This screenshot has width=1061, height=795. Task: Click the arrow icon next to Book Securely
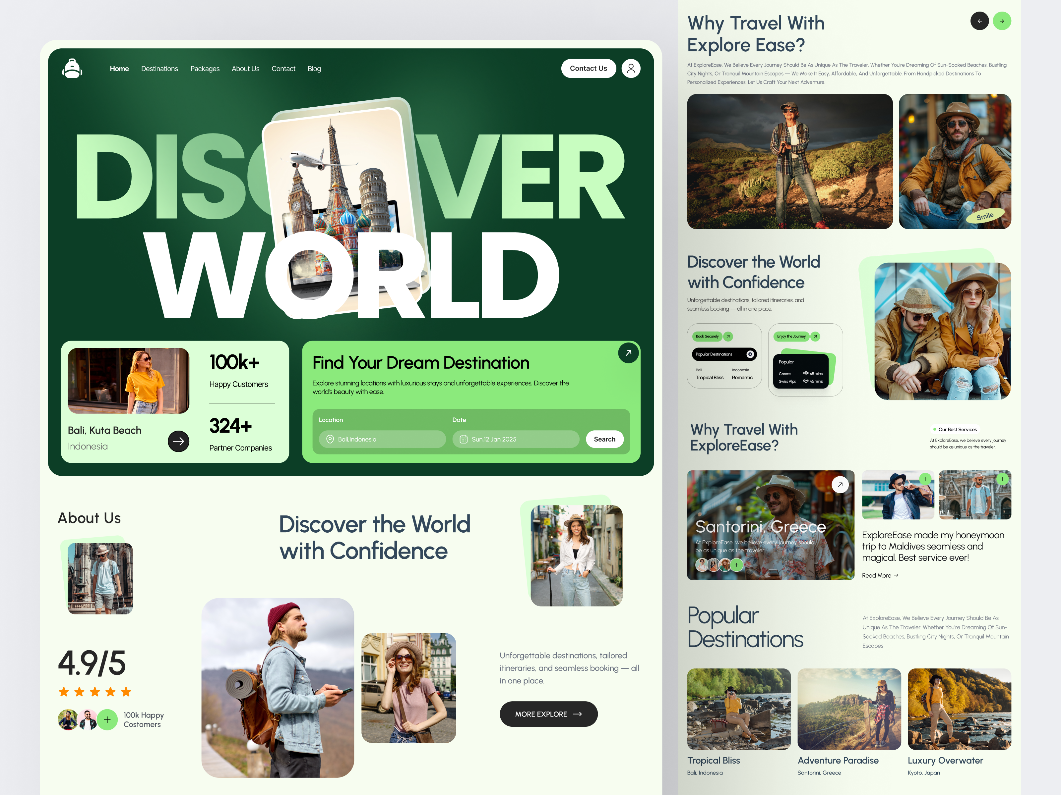(728, 337)
